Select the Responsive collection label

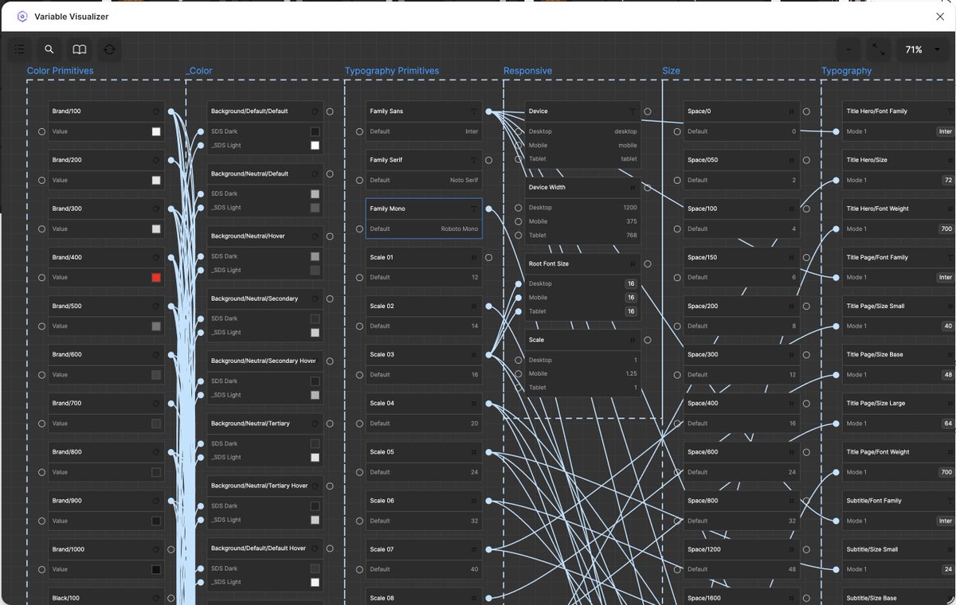click(527, 71)
